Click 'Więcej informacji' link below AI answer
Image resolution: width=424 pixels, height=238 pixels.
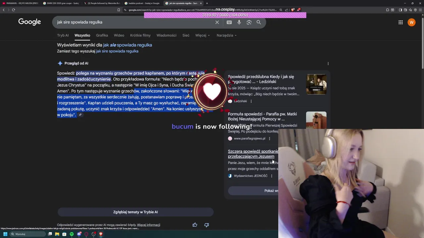(x=148, y=225)
